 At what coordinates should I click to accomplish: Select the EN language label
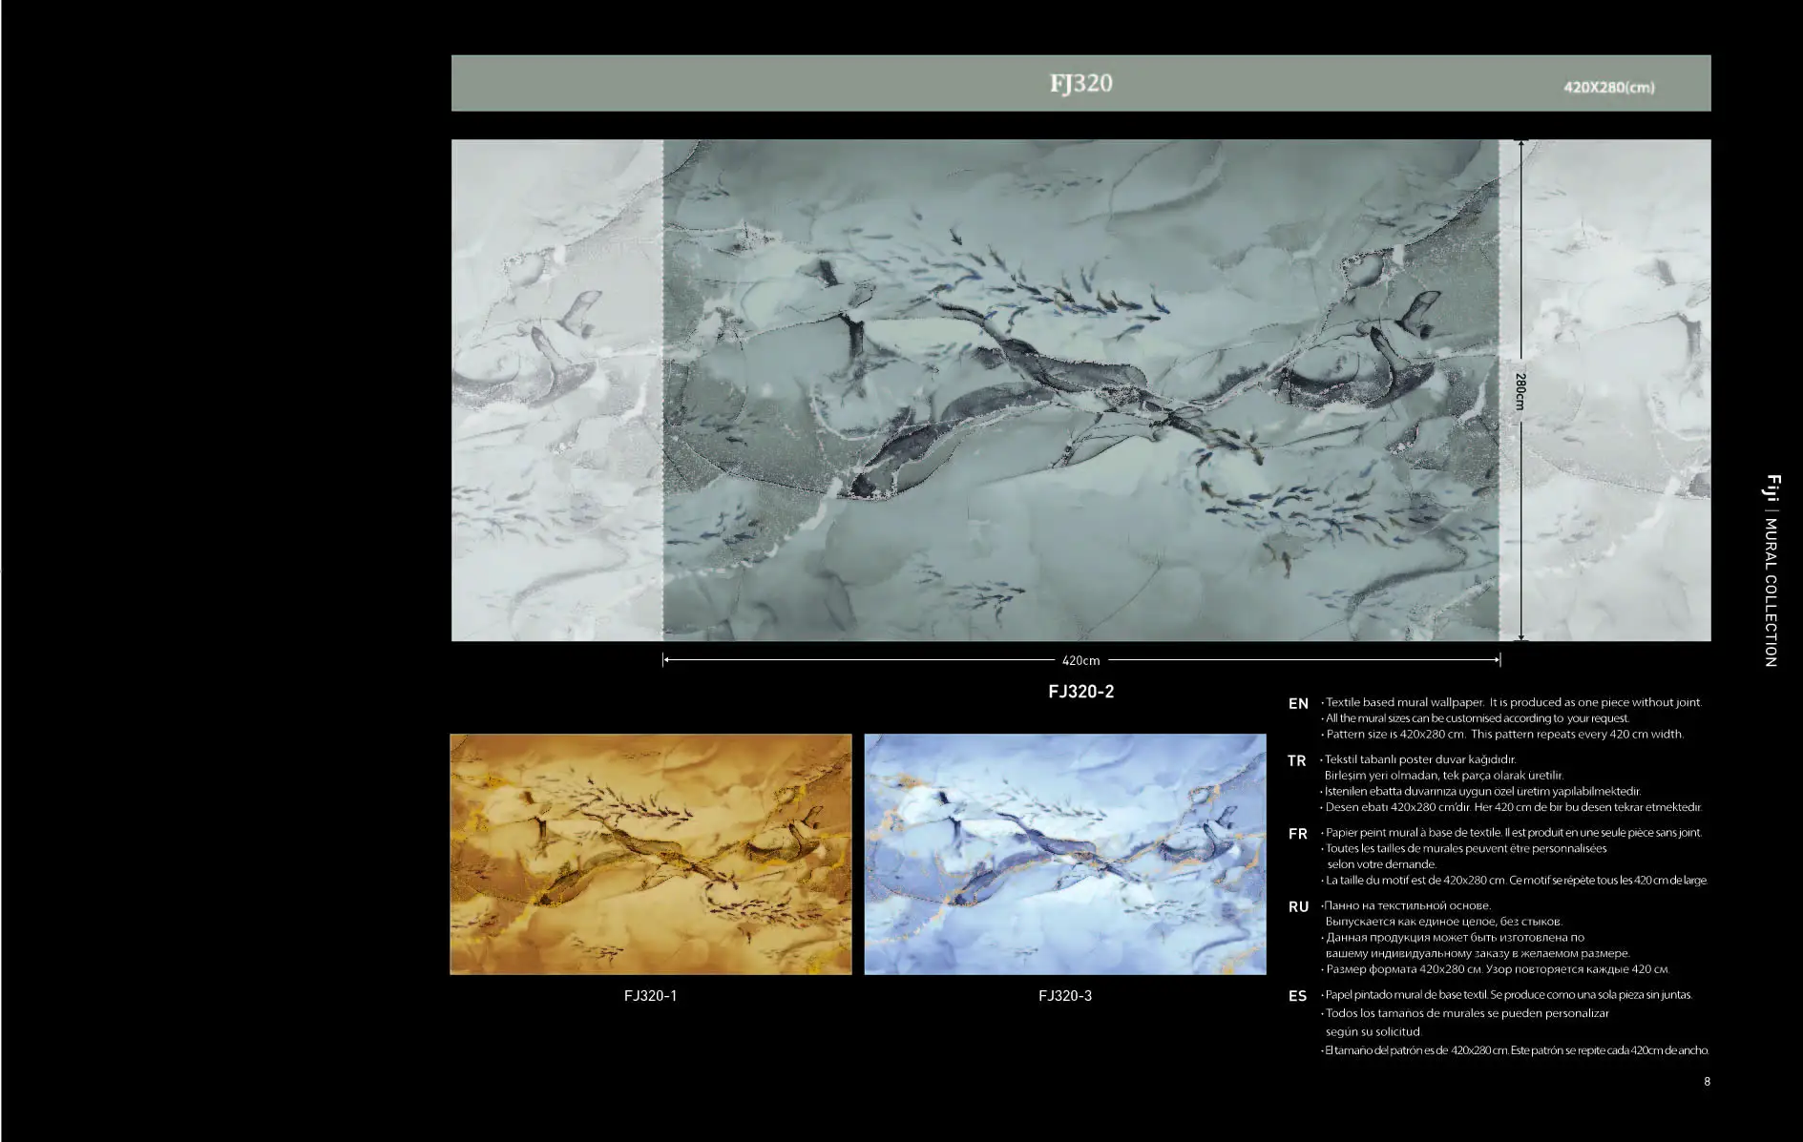1298,704
